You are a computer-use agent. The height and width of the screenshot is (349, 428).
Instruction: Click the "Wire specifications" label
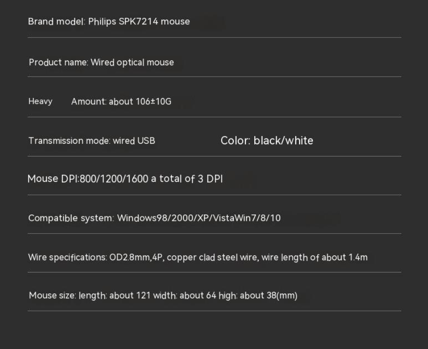coord(67,257)
